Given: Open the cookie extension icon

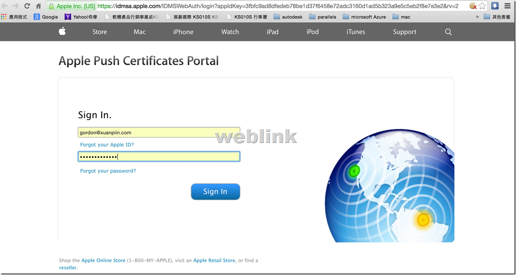Looking at the screenshot, I should pos(473,6).
